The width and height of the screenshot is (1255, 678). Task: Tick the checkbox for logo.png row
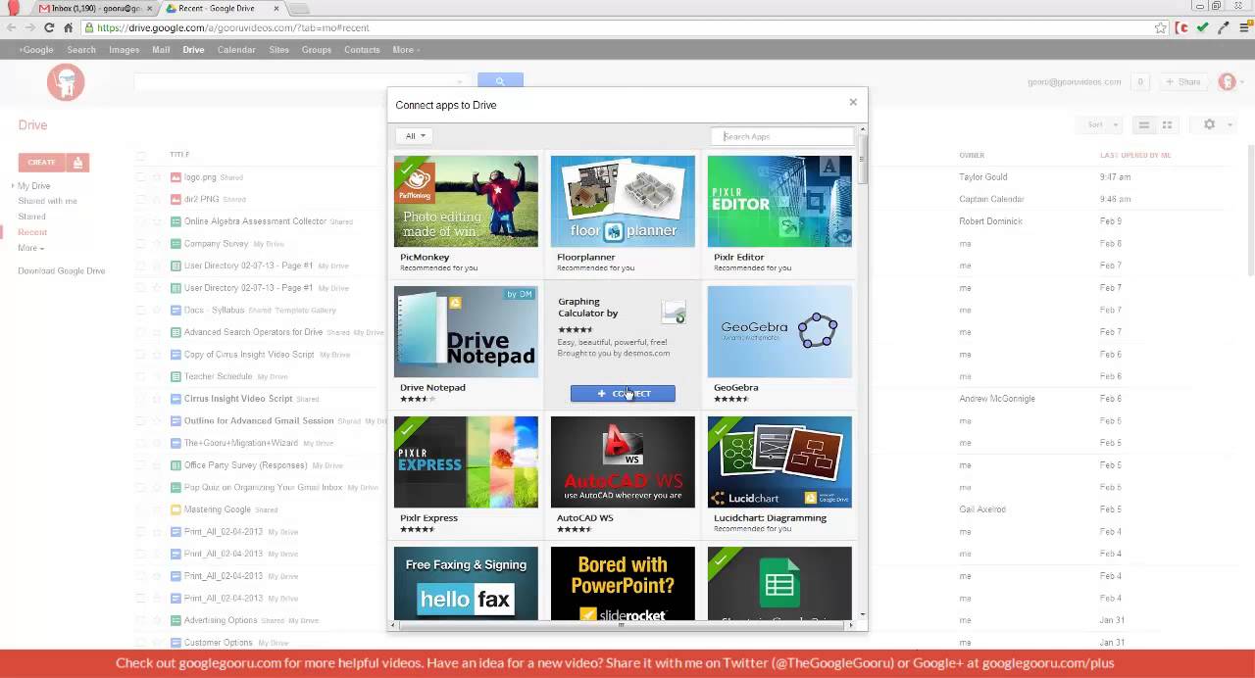pos(141,177)
